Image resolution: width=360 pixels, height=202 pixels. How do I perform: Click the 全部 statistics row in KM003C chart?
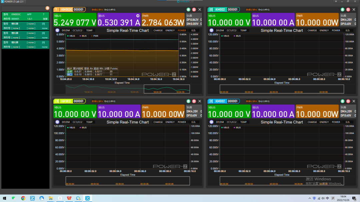coord(93,72)
